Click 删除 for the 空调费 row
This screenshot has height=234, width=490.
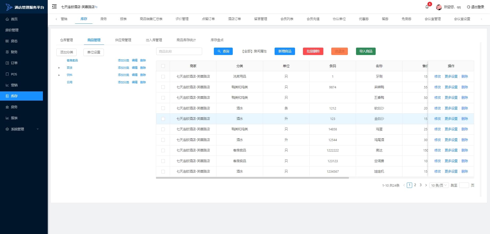(x=465, y=161)
